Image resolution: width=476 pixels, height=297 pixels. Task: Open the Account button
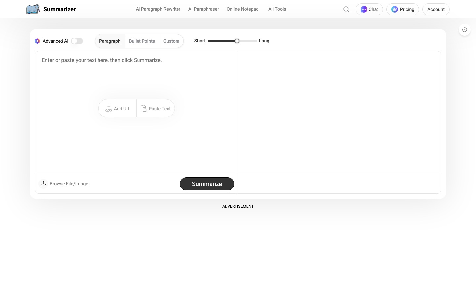(x=436, y=9)
